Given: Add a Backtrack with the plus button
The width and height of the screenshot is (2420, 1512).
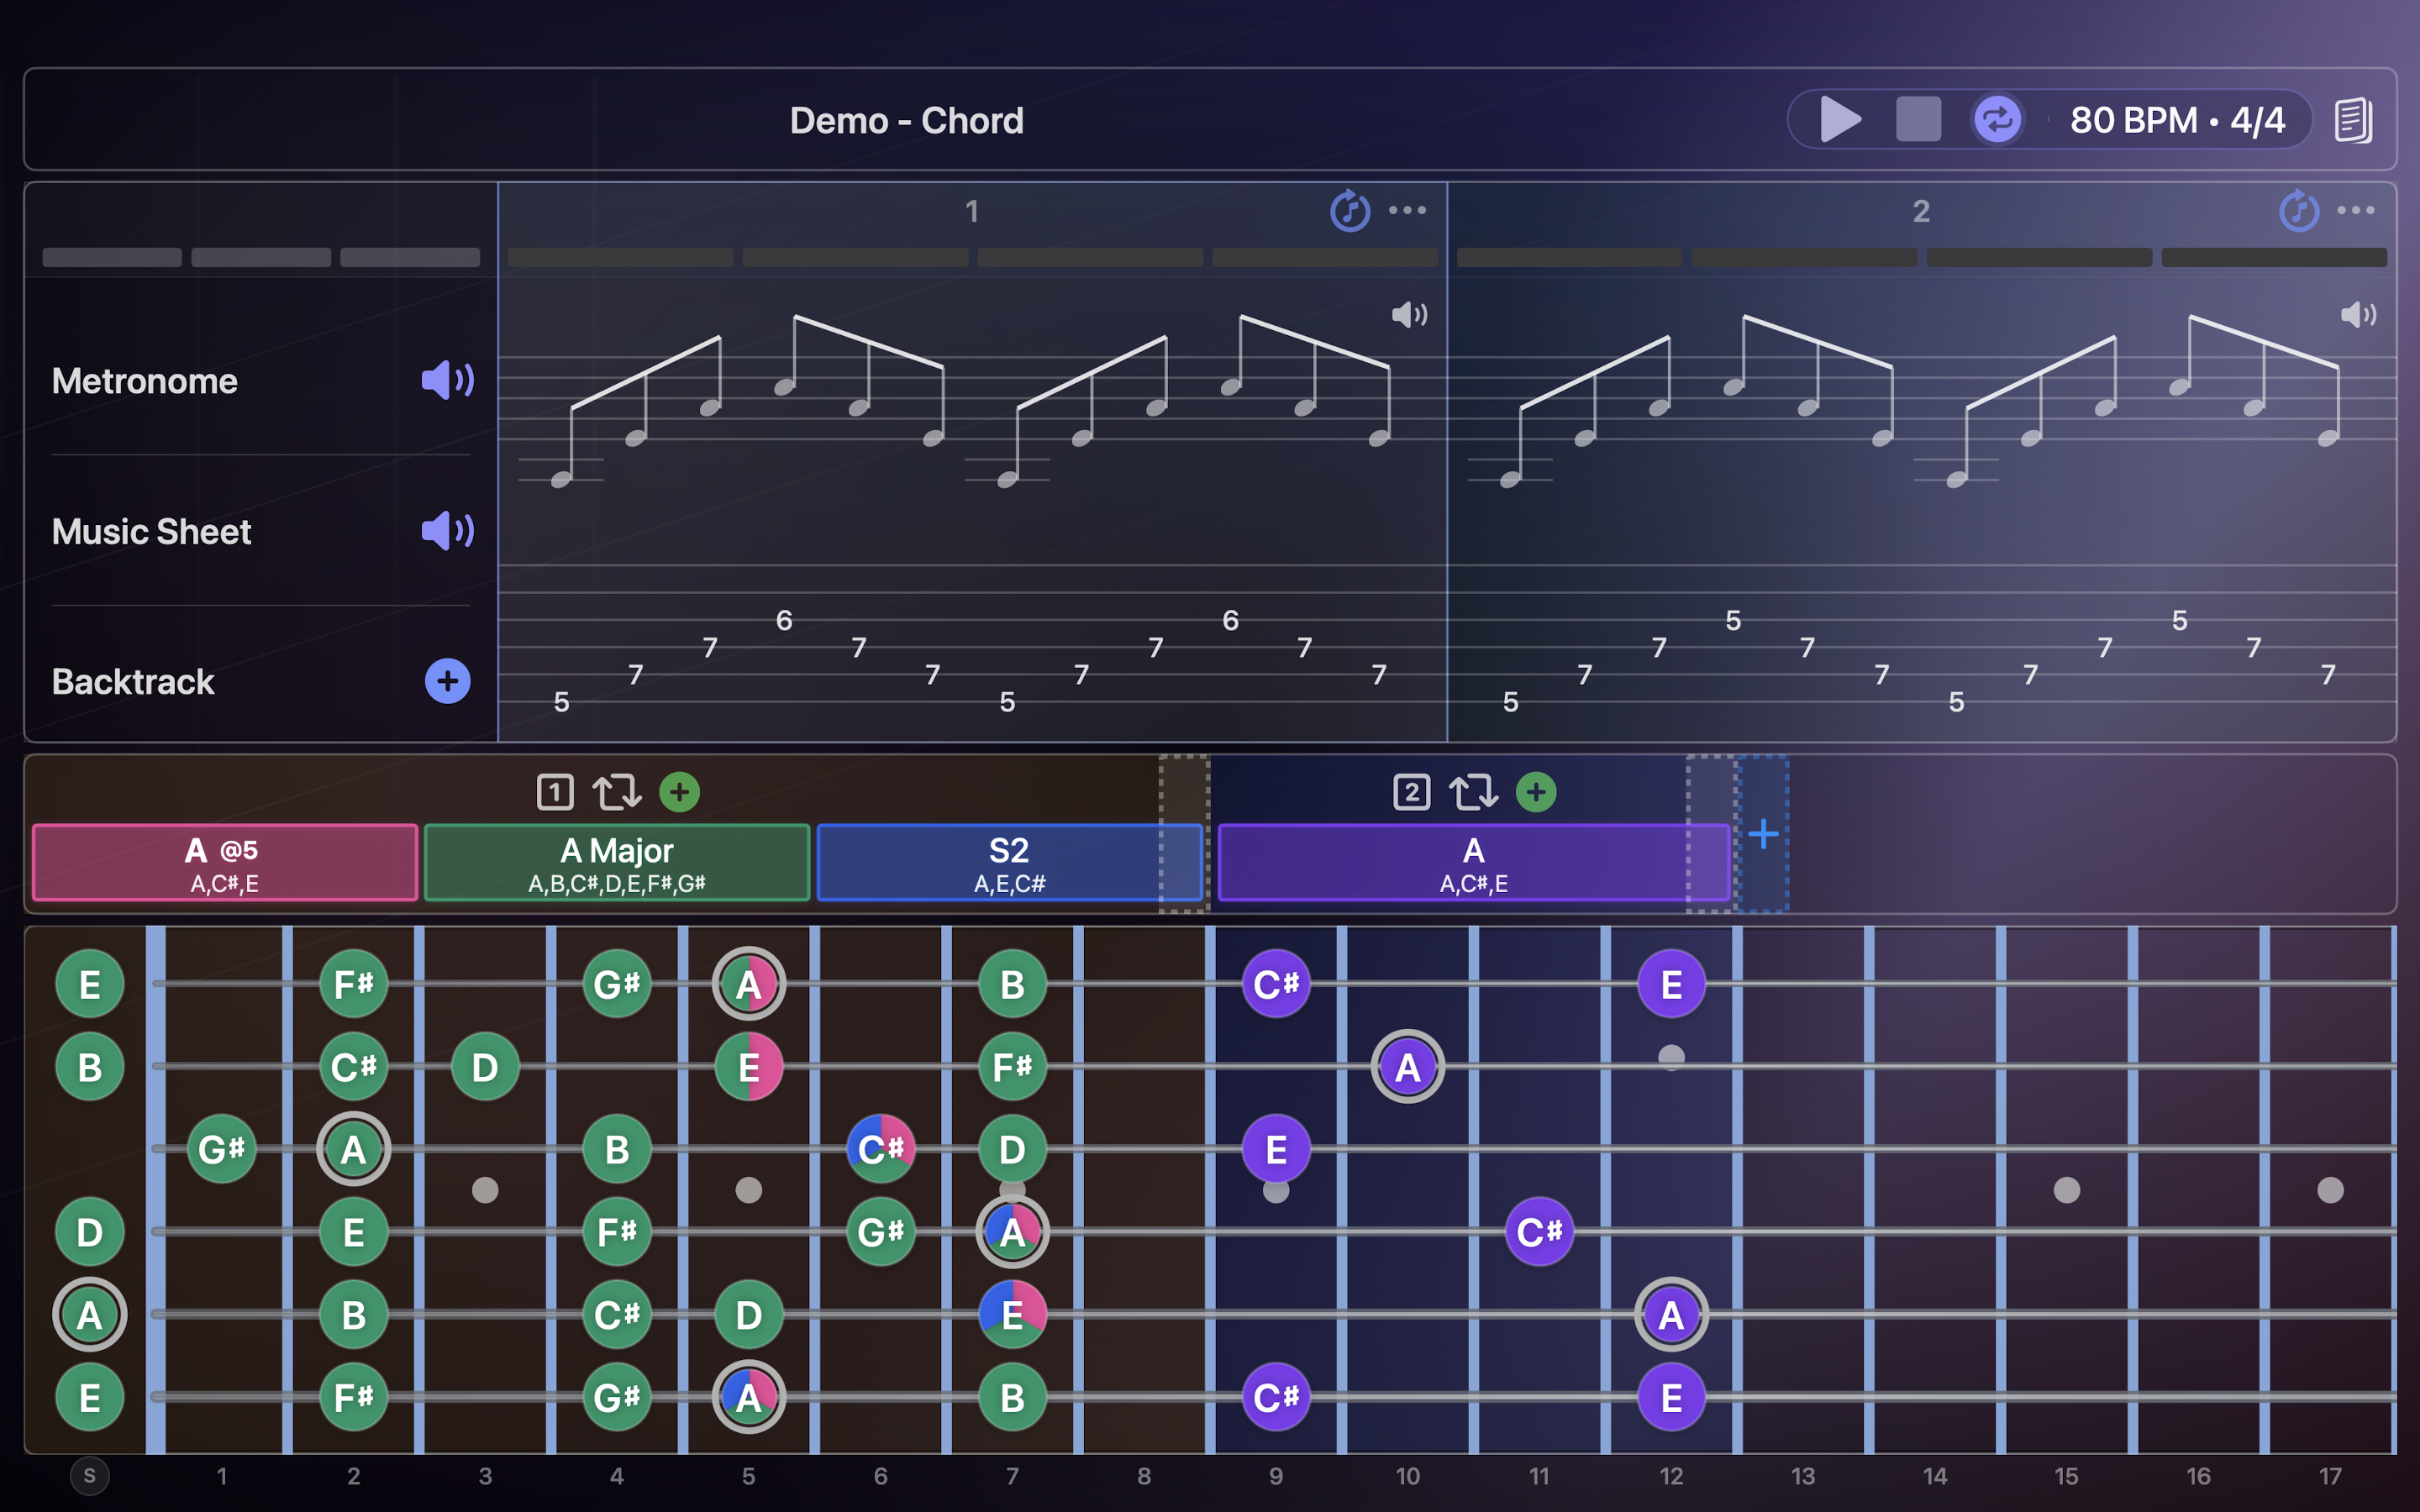Looking at the screenshot, I should point(446,681).
